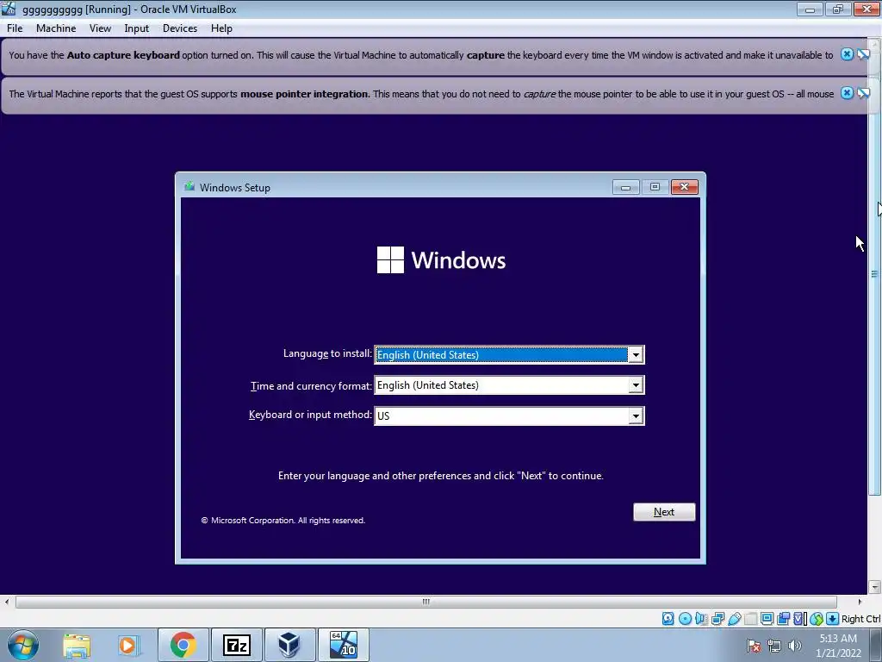The height and width of the screenshot is (662, 882).
Task: Click the USB devices indicator in status bar
Action: click(734, 619)
